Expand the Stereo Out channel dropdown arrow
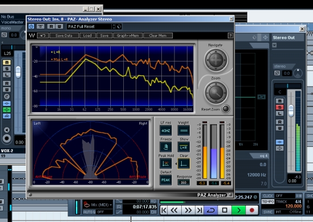313x222 pixels. point(274,45)
